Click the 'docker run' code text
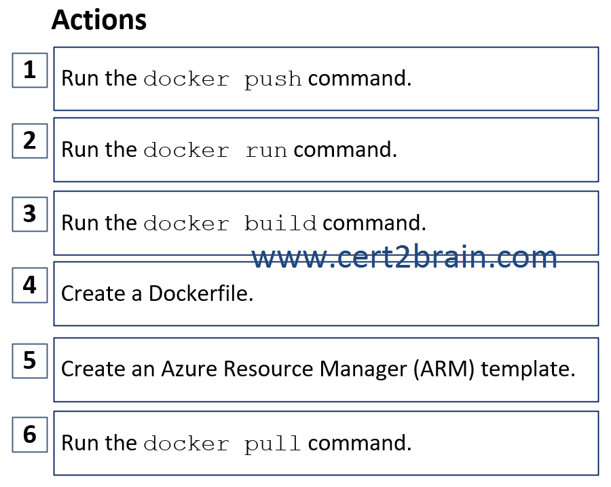Image resolution: width=611 pixels, height=487 pixels. point(215,151)
